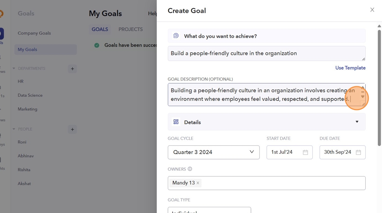The image size is (382, 213).
Task: Click the due date calendar icon
Action: [358, 152]
